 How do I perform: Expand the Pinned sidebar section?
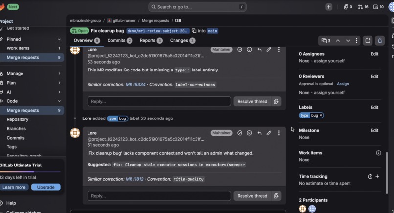pyautogui.click(x=32, y=39)
